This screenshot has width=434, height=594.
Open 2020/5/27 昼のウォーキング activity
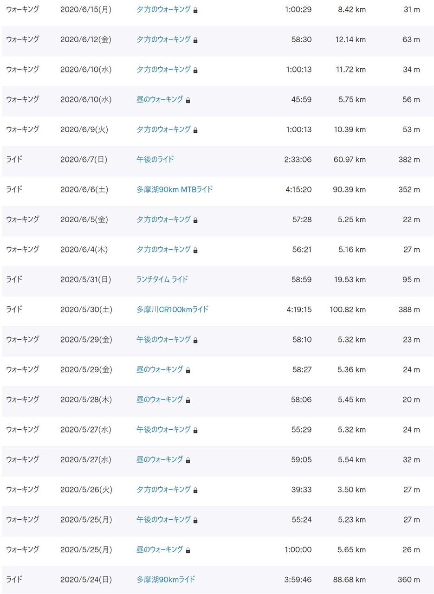160,459
